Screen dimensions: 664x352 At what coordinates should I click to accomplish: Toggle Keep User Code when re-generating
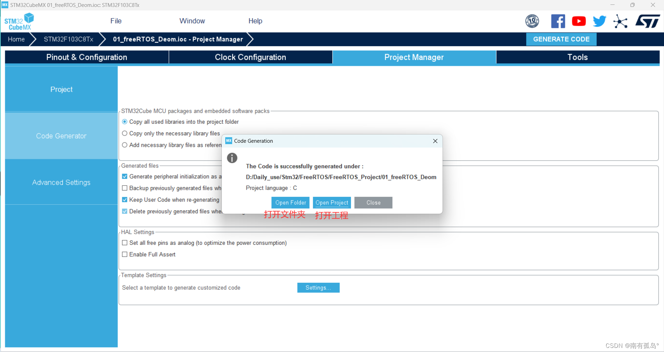[x=125, y=200]
